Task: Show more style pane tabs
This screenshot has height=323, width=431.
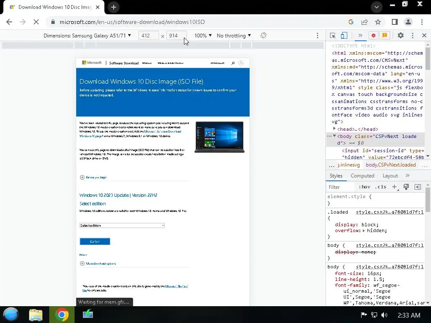Action: (407, 175)
